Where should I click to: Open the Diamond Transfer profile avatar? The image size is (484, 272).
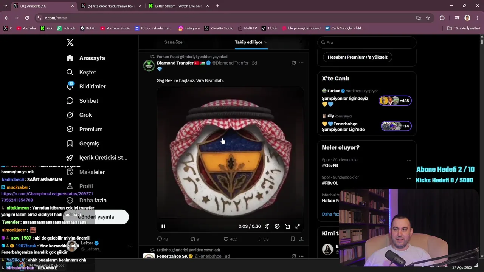[149, 66]
